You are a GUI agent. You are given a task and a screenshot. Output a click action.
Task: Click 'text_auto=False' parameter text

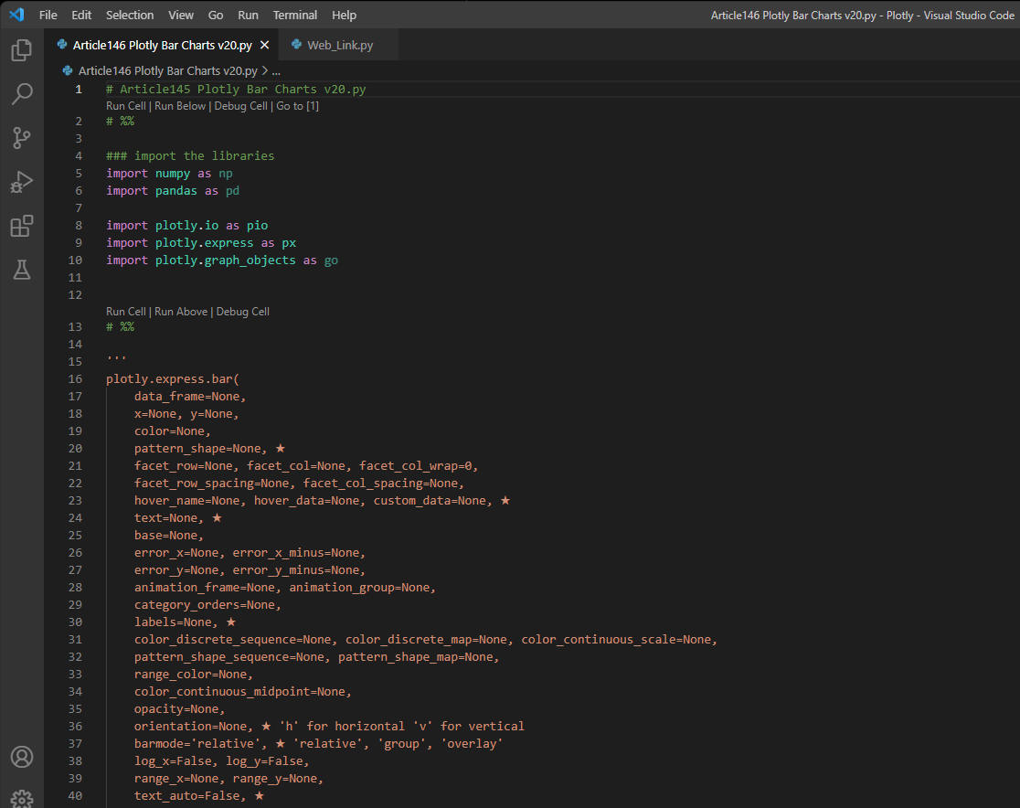point(186,795)
